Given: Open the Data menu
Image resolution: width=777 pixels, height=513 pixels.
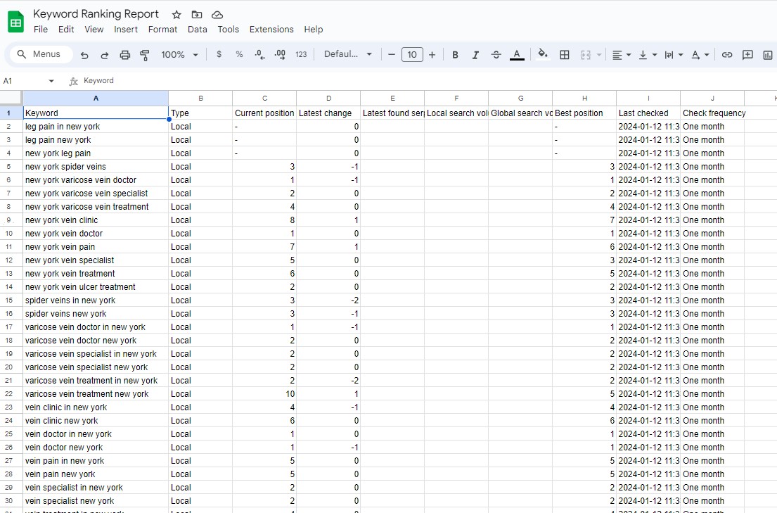Looking at the screenshot, I should 197,30.
